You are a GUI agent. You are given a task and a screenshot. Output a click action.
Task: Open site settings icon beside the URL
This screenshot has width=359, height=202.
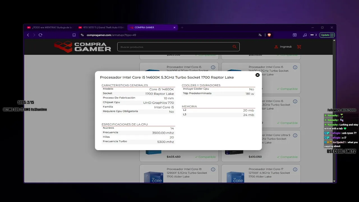pyautogui.click(x=82, y=35)
